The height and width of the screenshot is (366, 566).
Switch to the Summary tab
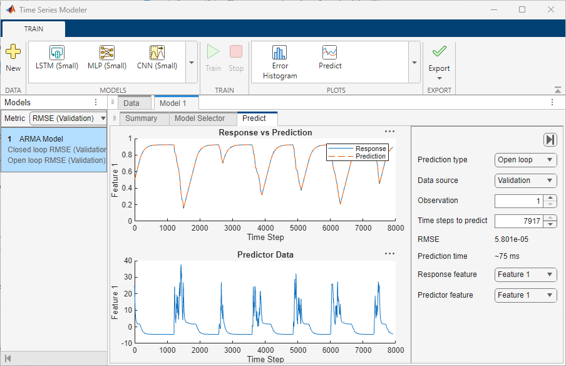tap(142, 118)
